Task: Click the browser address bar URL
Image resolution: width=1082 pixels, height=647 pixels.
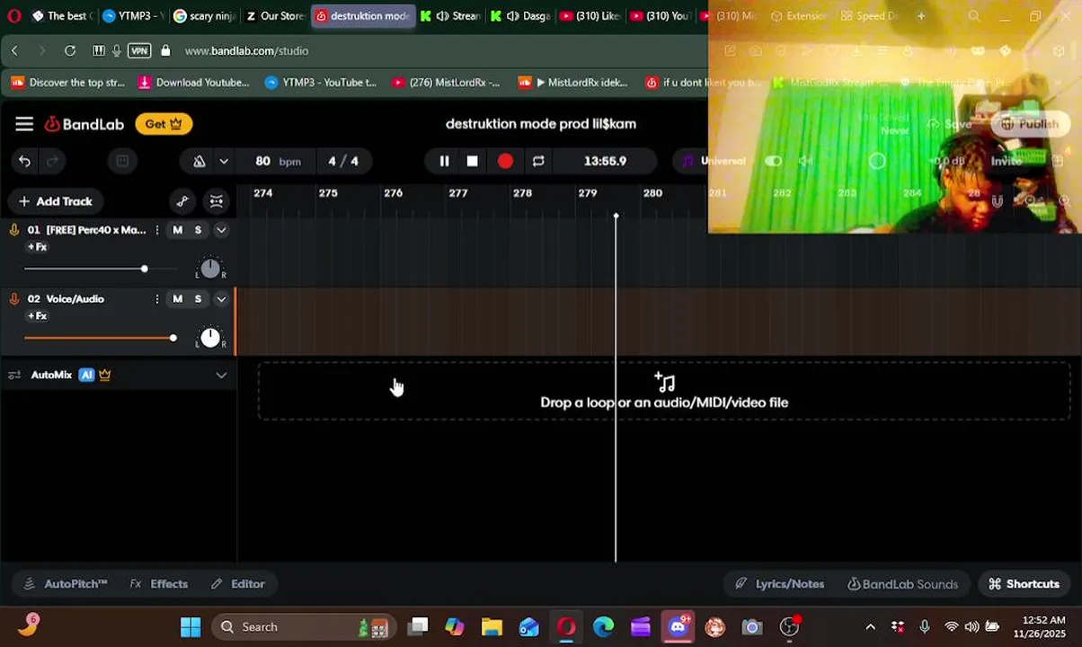Action: pyautogui.click(x=246, y=51)
